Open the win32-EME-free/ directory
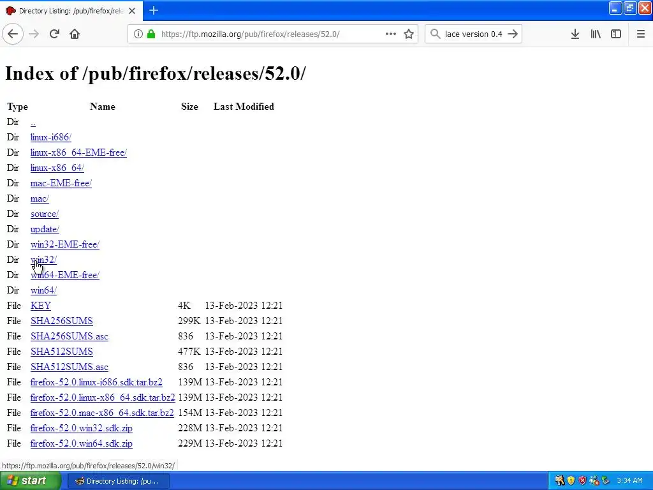This screenshot has height=490, width=653. pos(64,244)
